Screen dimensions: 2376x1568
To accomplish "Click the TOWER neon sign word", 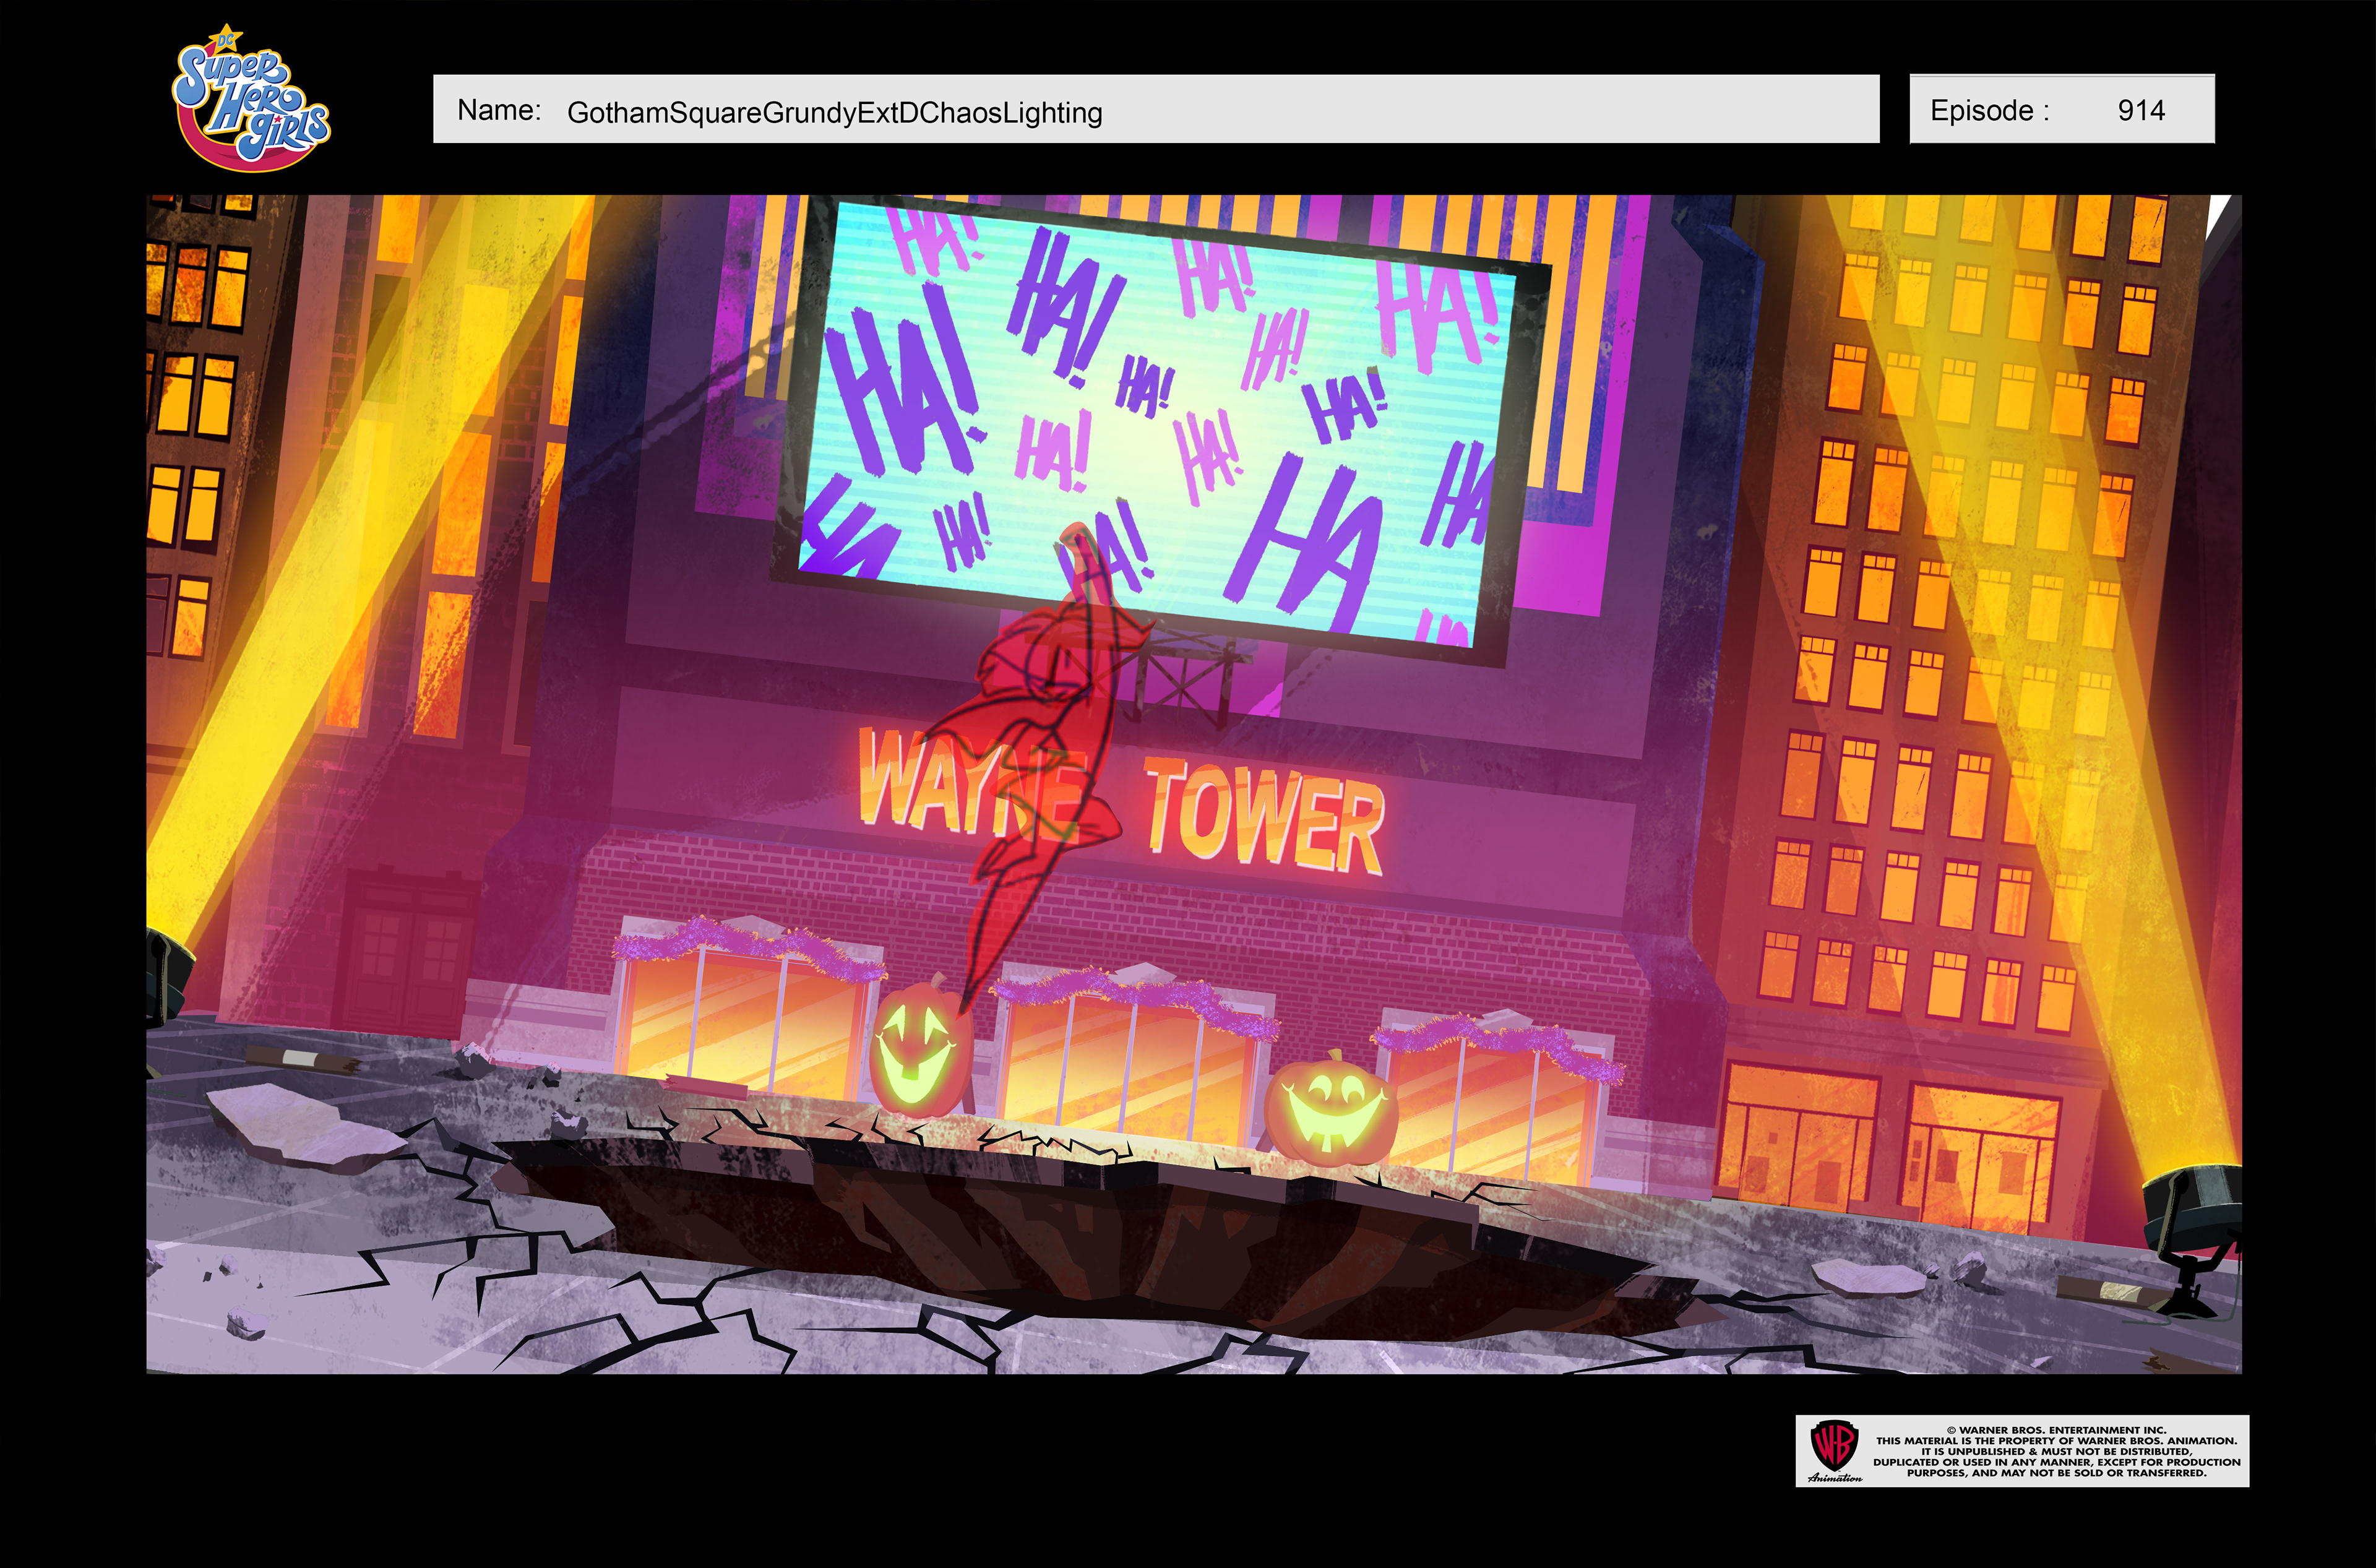I will point(1265,815).
